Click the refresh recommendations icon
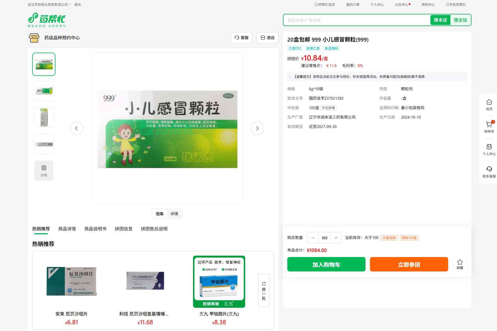The width and height of the screenshot is (497, 331). 264,284
